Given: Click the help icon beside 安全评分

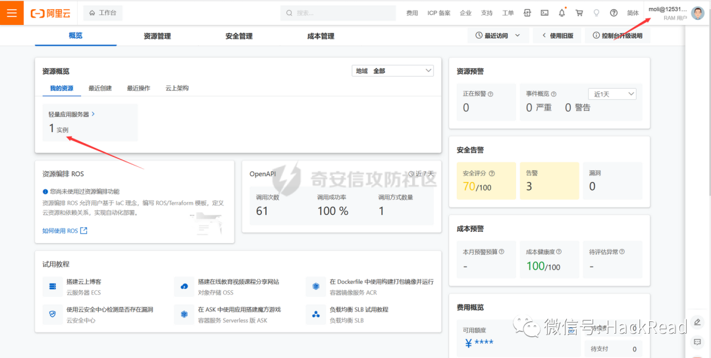Looking at the screenshot, I should point(492,173).
